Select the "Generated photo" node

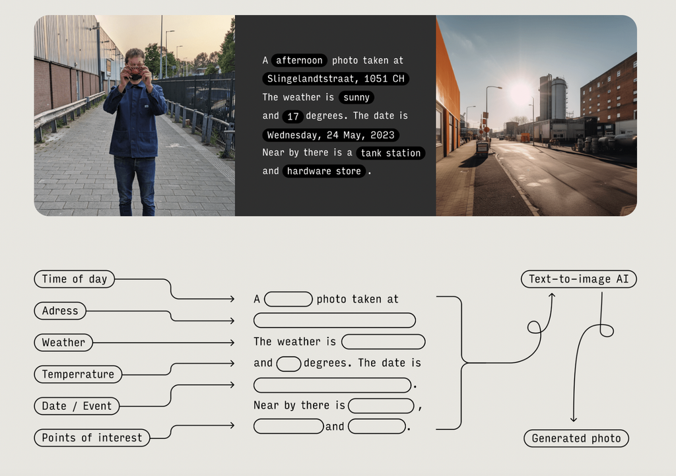click(x=576, y=438)
